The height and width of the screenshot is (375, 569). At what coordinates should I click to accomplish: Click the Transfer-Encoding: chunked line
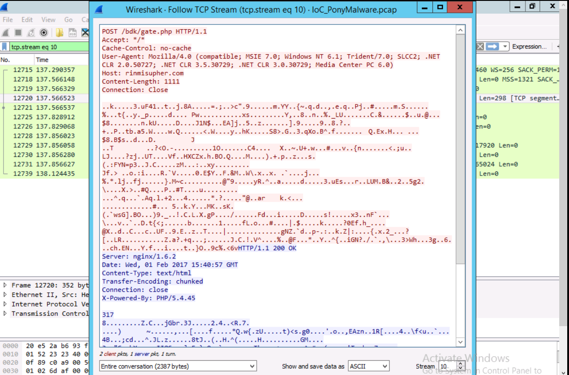pyautogui.click(x=152, y=281)
